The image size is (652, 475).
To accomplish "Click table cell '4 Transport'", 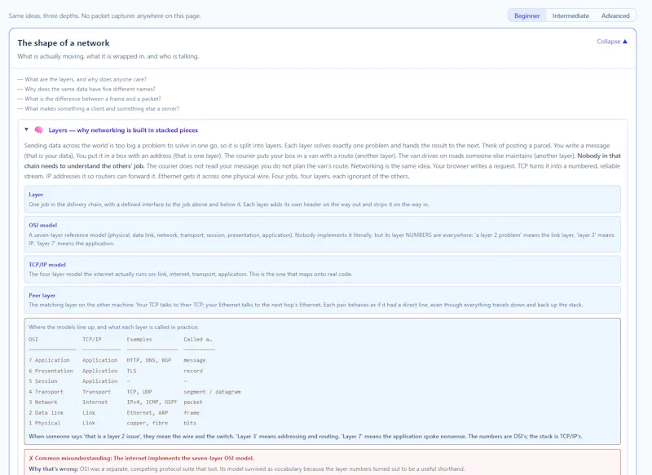I will point(46,392).
